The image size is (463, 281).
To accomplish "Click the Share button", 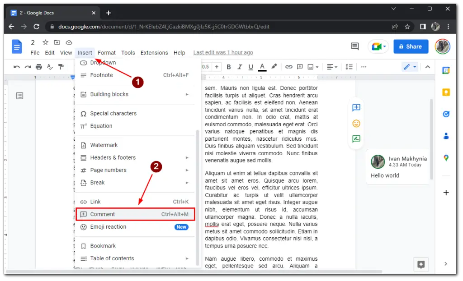I will pyautogui.click(x=411, y=46).
